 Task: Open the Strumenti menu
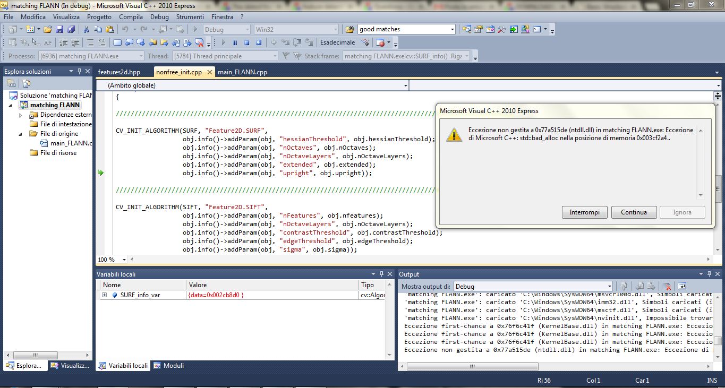190,17
